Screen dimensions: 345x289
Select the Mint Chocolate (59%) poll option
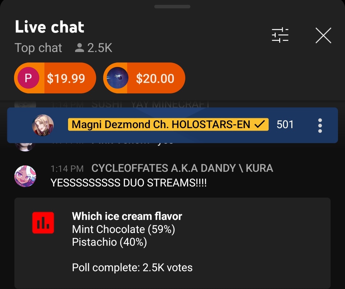(x=123, y=229)
